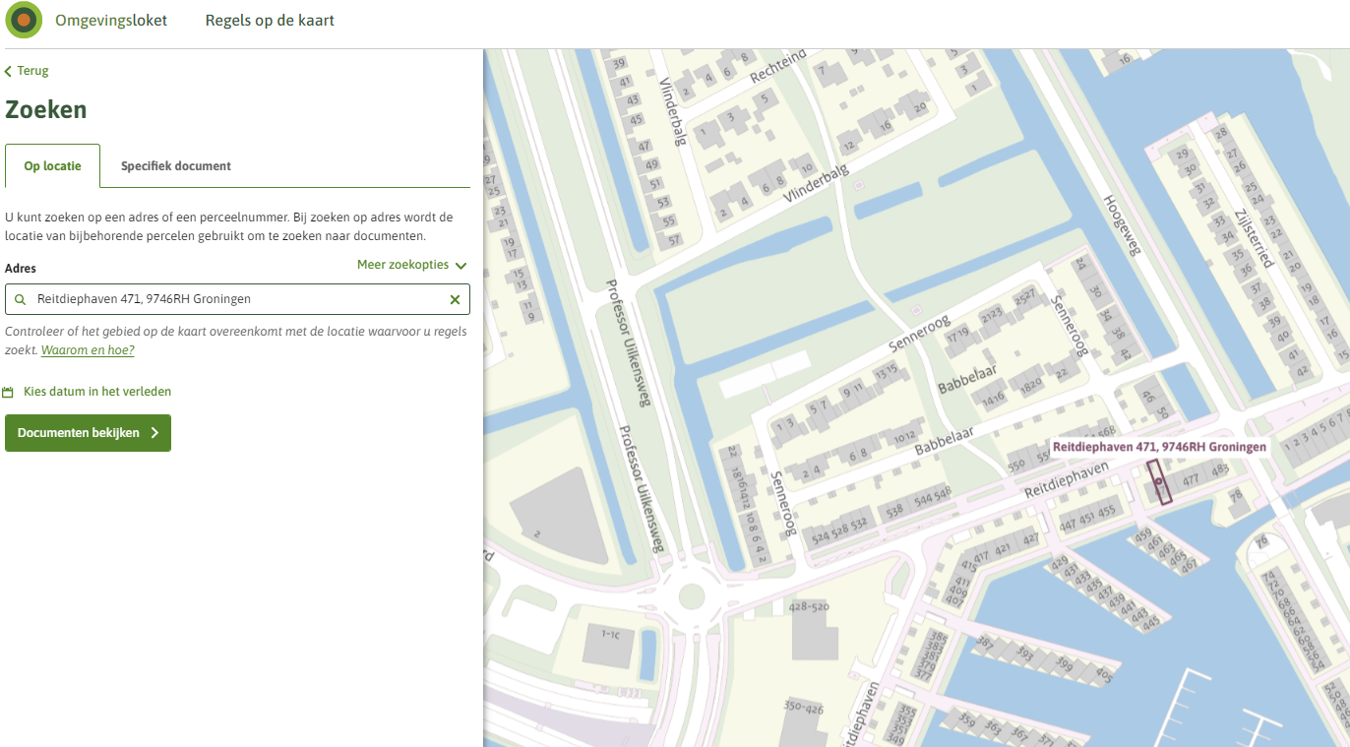Select the Op locatie tab

click(53, 166)
